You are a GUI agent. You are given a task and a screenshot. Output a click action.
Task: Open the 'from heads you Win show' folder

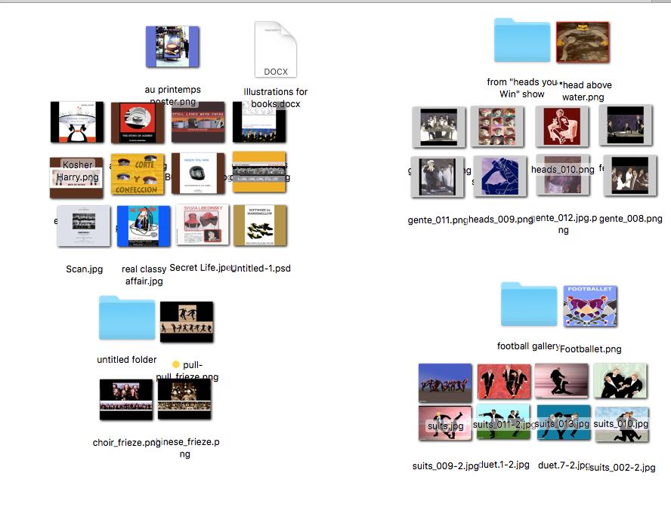[x=522, y=41]
